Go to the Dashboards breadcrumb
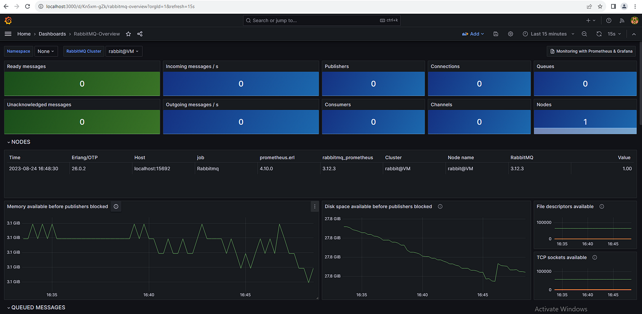This screenshot has height=314, width=642. [x=52, y=34]
